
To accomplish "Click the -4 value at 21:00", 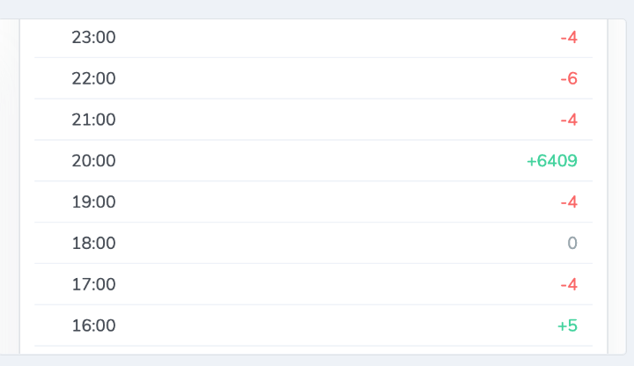I will pyautogui.click(x=569, y=120).
